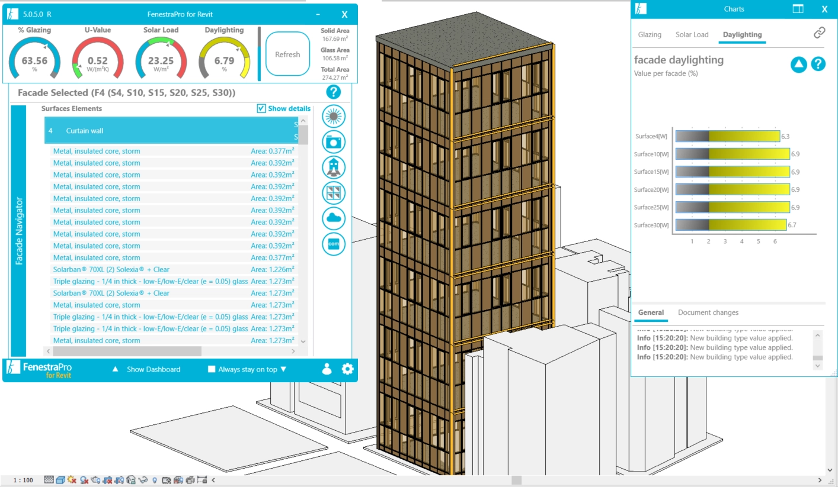Switch to the Glazing chart tab
Viewport: 838px width, 487px height.
[650, 34]
